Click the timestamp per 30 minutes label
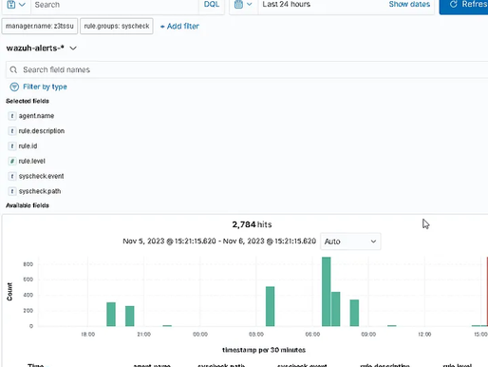 [x=264, y=350]
